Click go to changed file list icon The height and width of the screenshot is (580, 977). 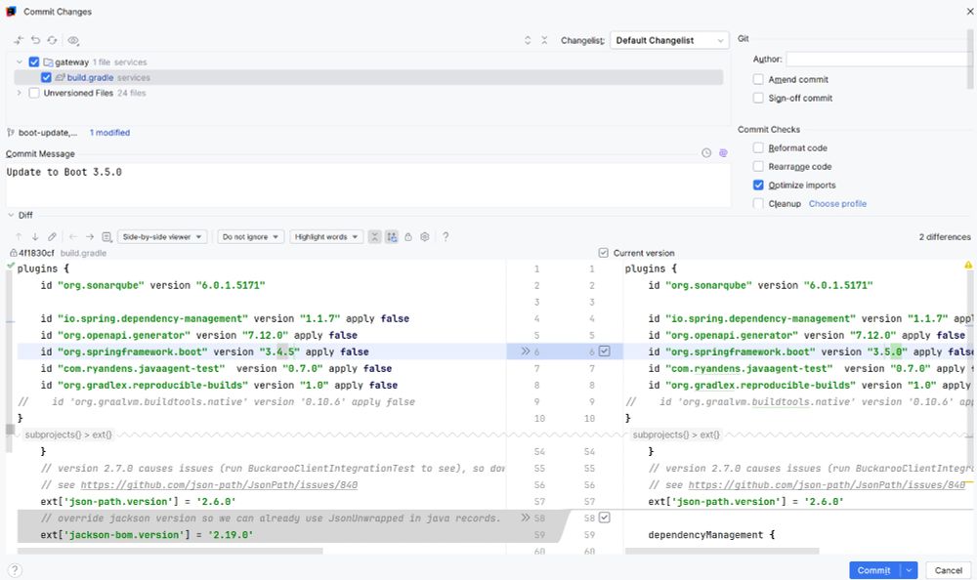pyautogui.click(x=106, y=236)
